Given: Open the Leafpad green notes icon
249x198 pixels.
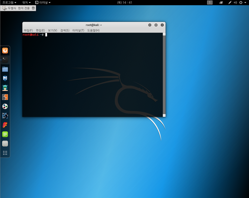Looking at the screenshot, I should [5, 134].
